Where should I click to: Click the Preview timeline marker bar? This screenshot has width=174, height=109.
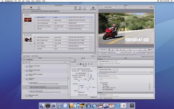click(129, 50)
